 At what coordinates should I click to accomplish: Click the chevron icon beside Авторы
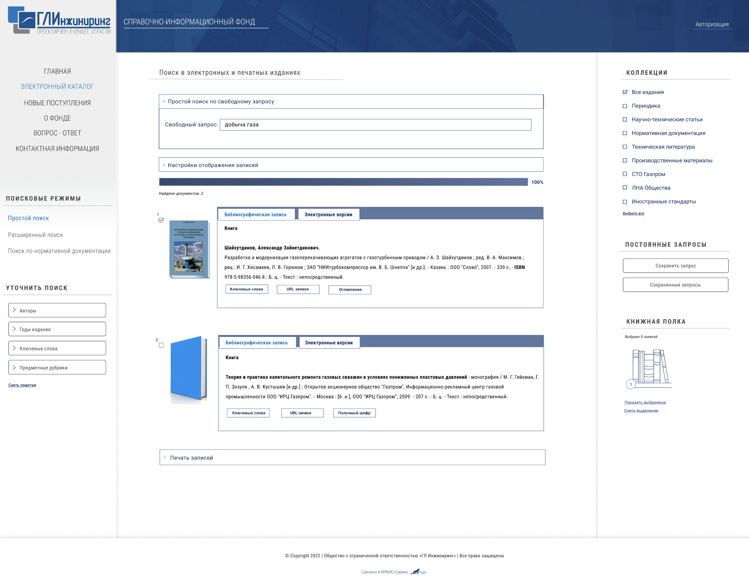(14, 310)
